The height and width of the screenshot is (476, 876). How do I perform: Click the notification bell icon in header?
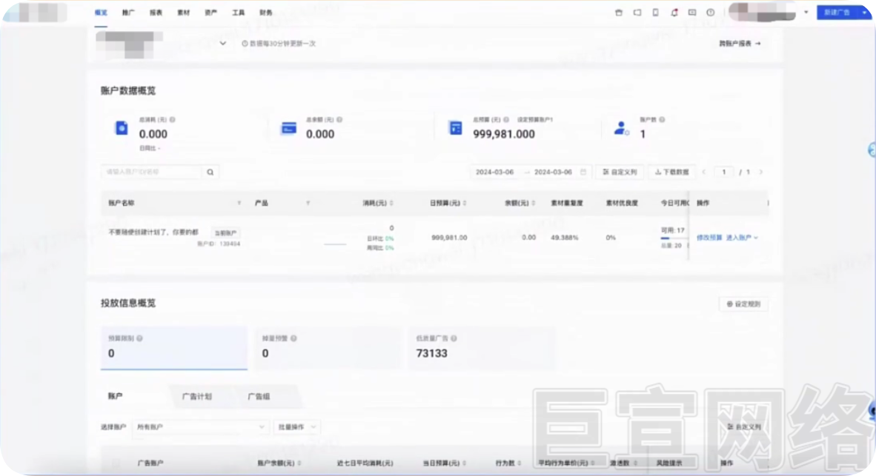click(x=674, y=13)
